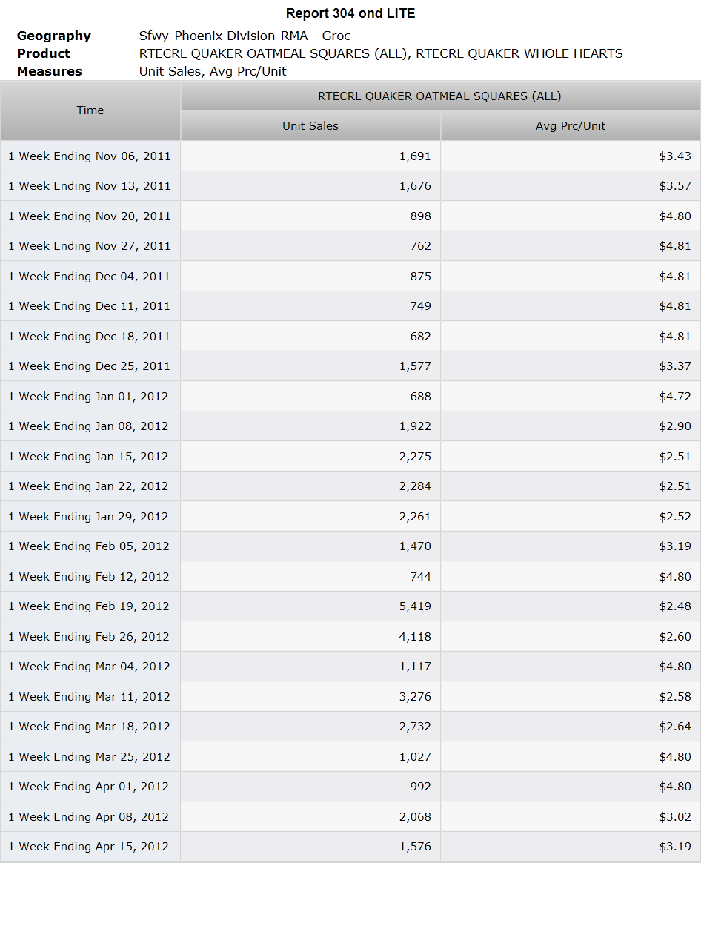Click the RTECRL QUAKER OATMEAL SQUARES (ALL) header
The image size is (701, 952).
tap(440, 96)
